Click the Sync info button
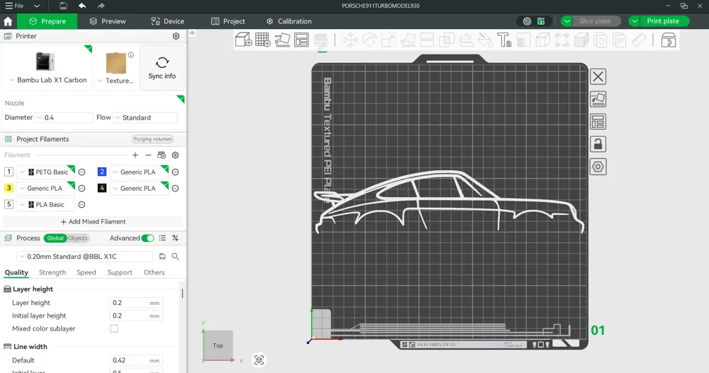This screenshot has width=709, height=373. pyautogui.click(x=162, y=68)
